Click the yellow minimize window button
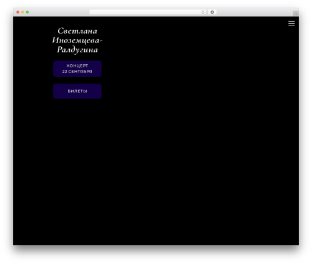Image resolution: width=312 pixels, height=264 pixels. pyautogui.click(x=22, y=12)
